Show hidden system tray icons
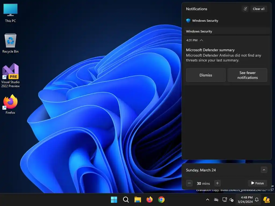This screenshot has height=206, width=275. point(208,200)
